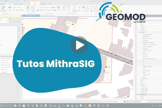The image size is (162, 108).
Task: Choose Éditer le calcul
Action: click(5, 60)
